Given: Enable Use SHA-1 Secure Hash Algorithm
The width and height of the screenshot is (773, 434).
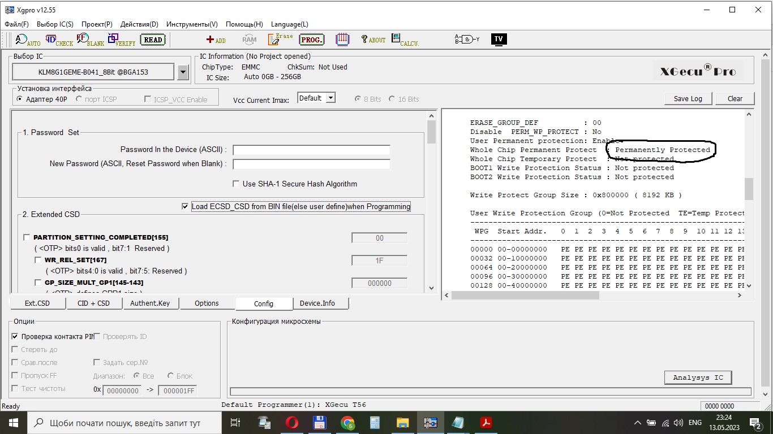Looking at the screenshot, I should pyautogui.click(x=237, y=184).
